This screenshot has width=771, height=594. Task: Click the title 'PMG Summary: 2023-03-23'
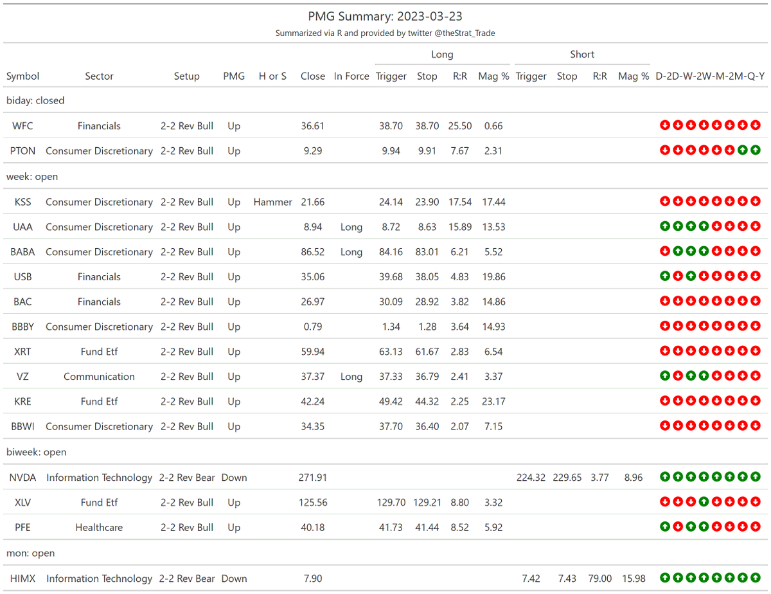click(385, 16)
